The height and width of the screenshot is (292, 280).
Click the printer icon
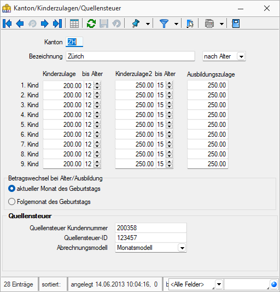click(209, 24)
